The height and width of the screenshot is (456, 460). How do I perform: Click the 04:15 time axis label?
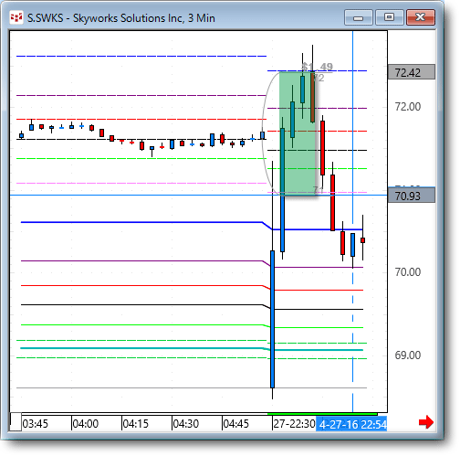pos(136,424)
